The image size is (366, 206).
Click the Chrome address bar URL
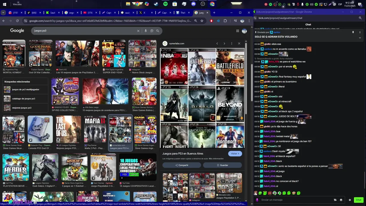[110, 21]
